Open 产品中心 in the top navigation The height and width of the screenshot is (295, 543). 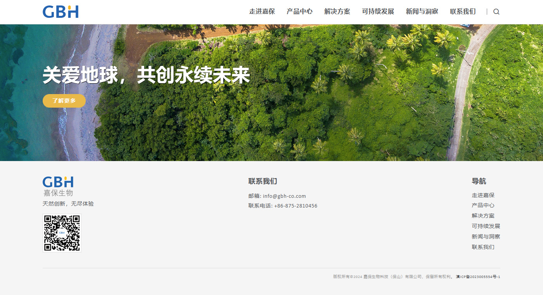(299, 12)
